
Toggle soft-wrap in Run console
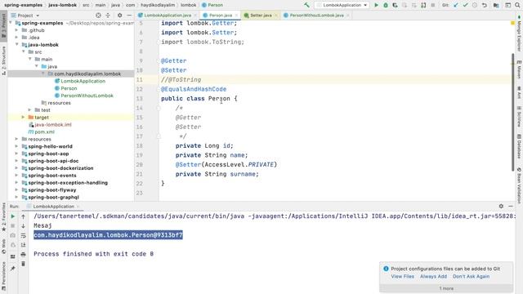click(x=23, y=236)
